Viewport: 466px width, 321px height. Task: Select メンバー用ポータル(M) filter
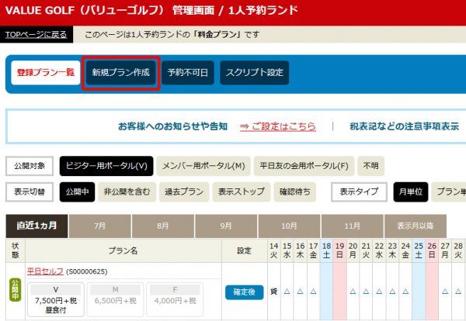coord(203,166)
